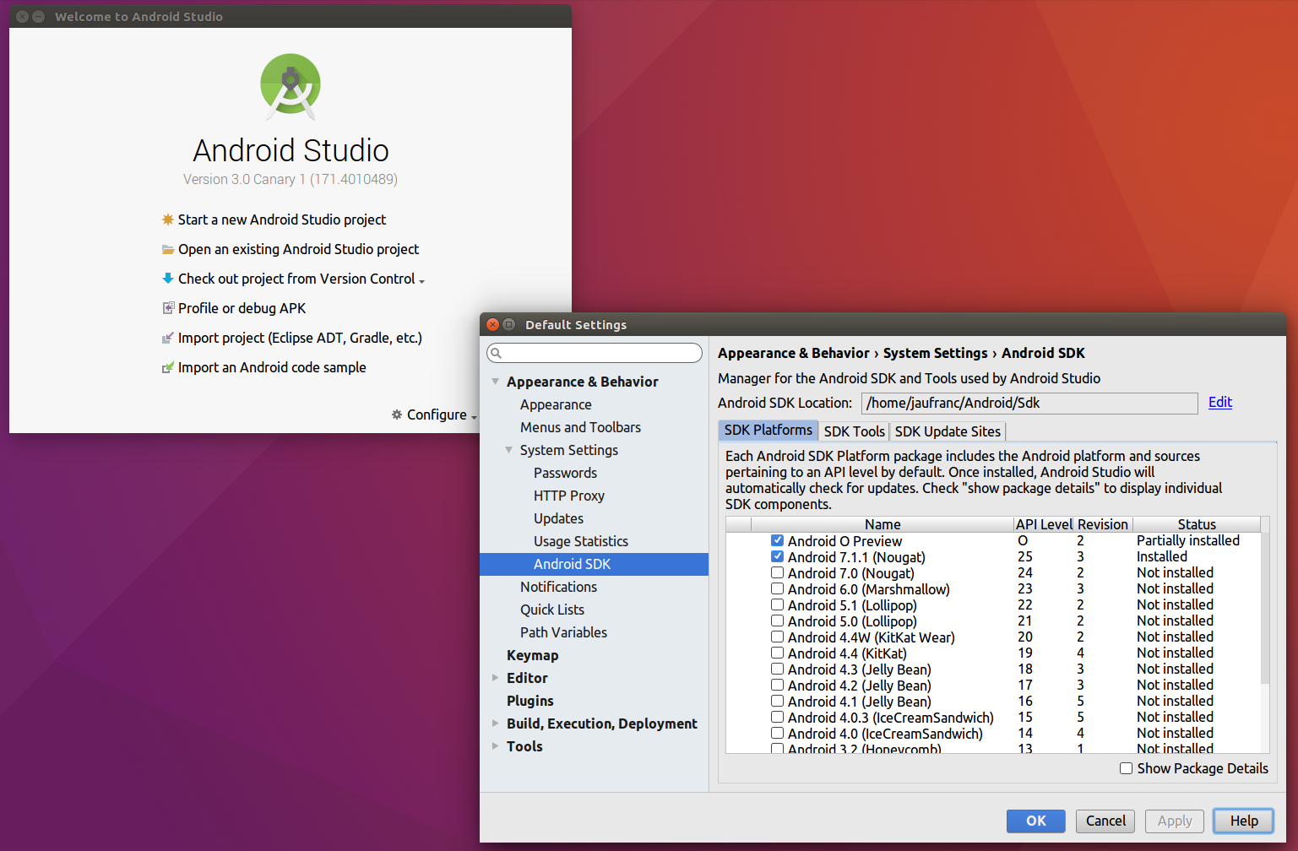Click OK in Default Settings
The height and width of the screenshot is (851, 1298).
pyautogui.click(x=1035, y=821)
